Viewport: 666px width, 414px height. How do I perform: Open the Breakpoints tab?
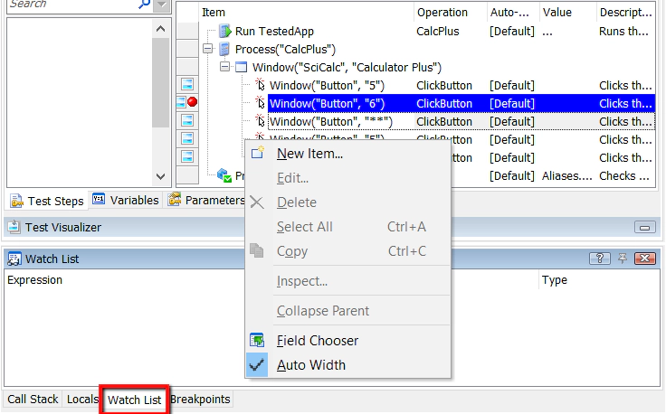tap(200, 400)
